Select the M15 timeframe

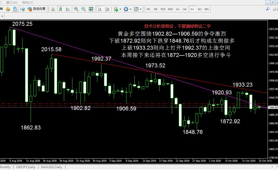click(x=163, y=9)
